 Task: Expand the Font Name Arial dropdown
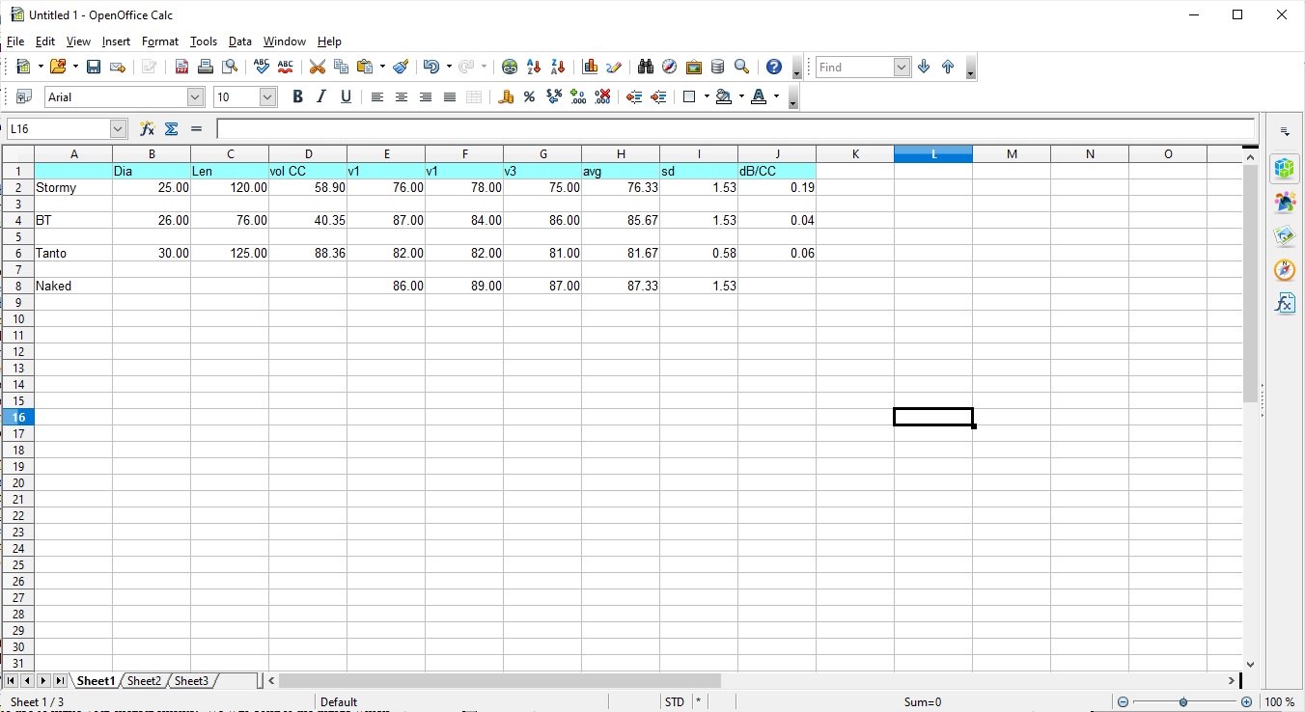[195, 96]
